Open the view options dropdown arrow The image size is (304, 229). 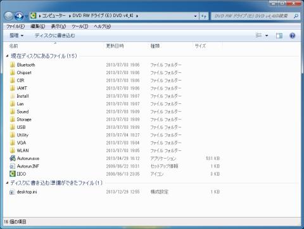267,36
